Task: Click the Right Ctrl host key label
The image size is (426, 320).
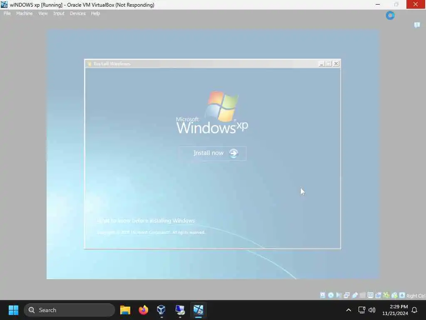Action: point(416,295)
